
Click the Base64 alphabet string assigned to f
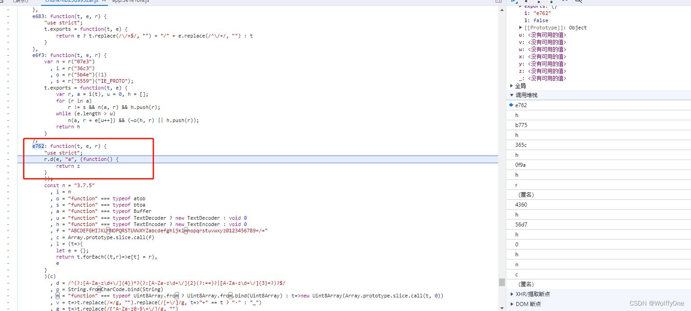pyautogui.click(x=168, y=231)
